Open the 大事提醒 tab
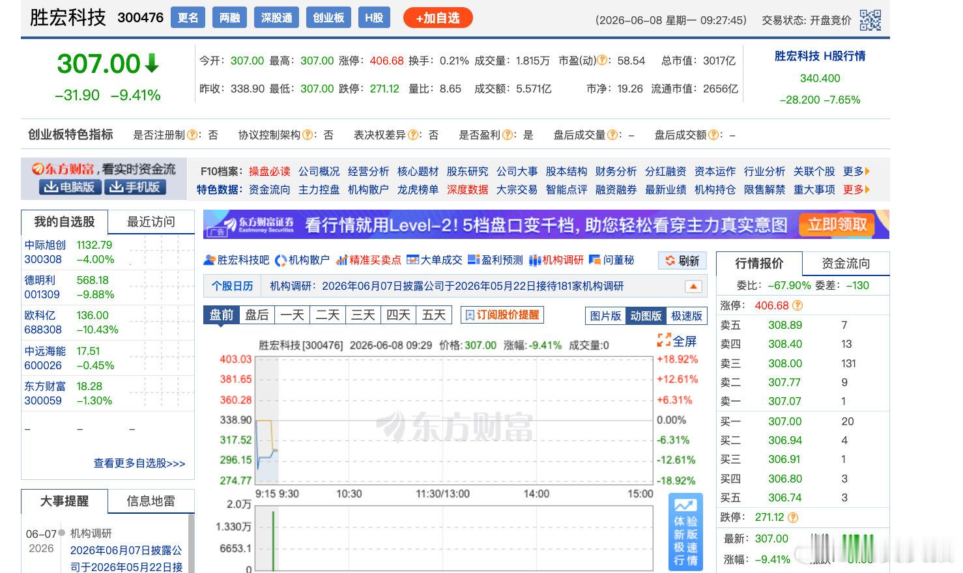This screenshot has width=963, height=573. pyautogui.click(x=65, y=501)
